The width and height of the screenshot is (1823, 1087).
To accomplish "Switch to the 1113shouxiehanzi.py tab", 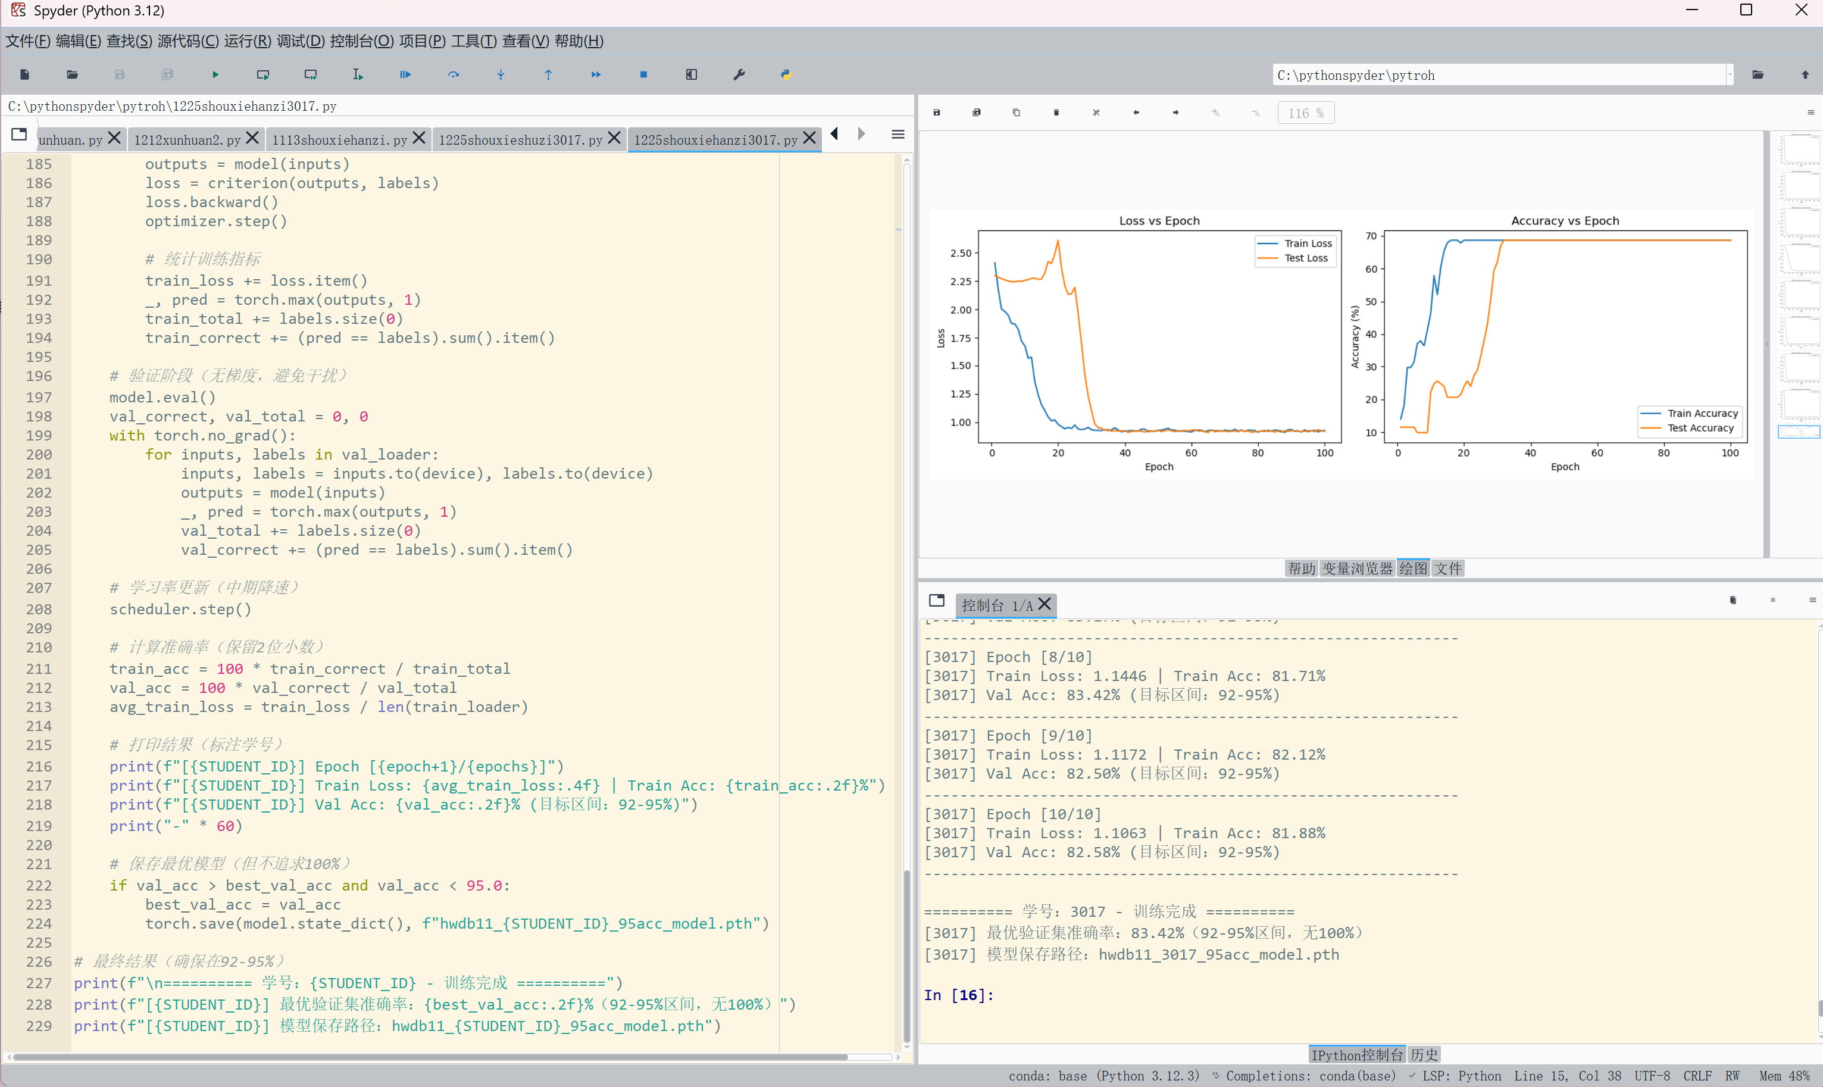I will pyautogui.click(x=339, y=140).
